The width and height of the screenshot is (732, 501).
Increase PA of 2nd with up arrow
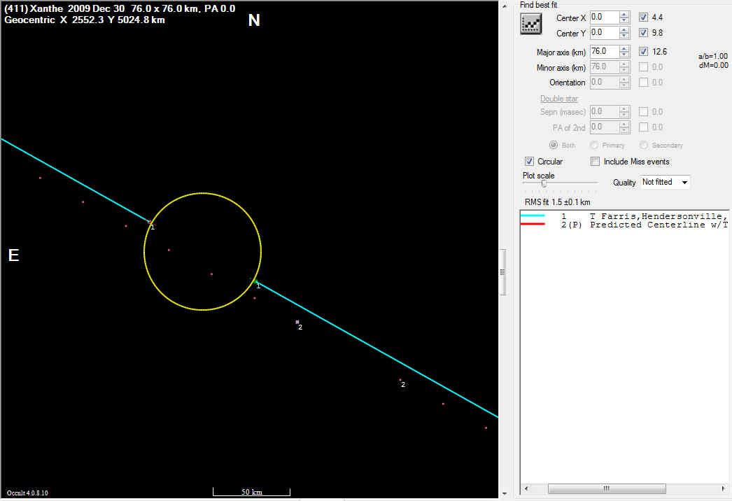coord(624,124)
